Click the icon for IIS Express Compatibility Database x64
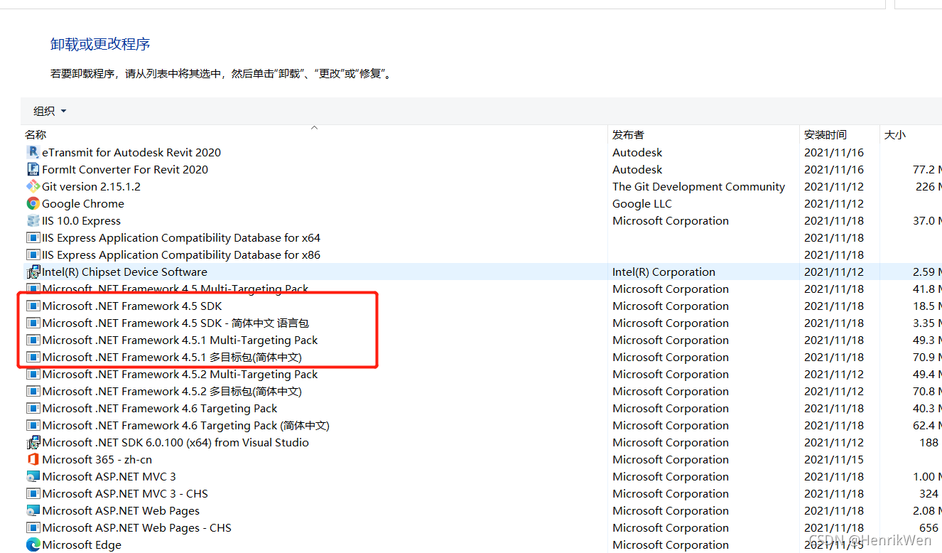The height and width of the screenshot is (553, 942). click(x=33, y=237)
